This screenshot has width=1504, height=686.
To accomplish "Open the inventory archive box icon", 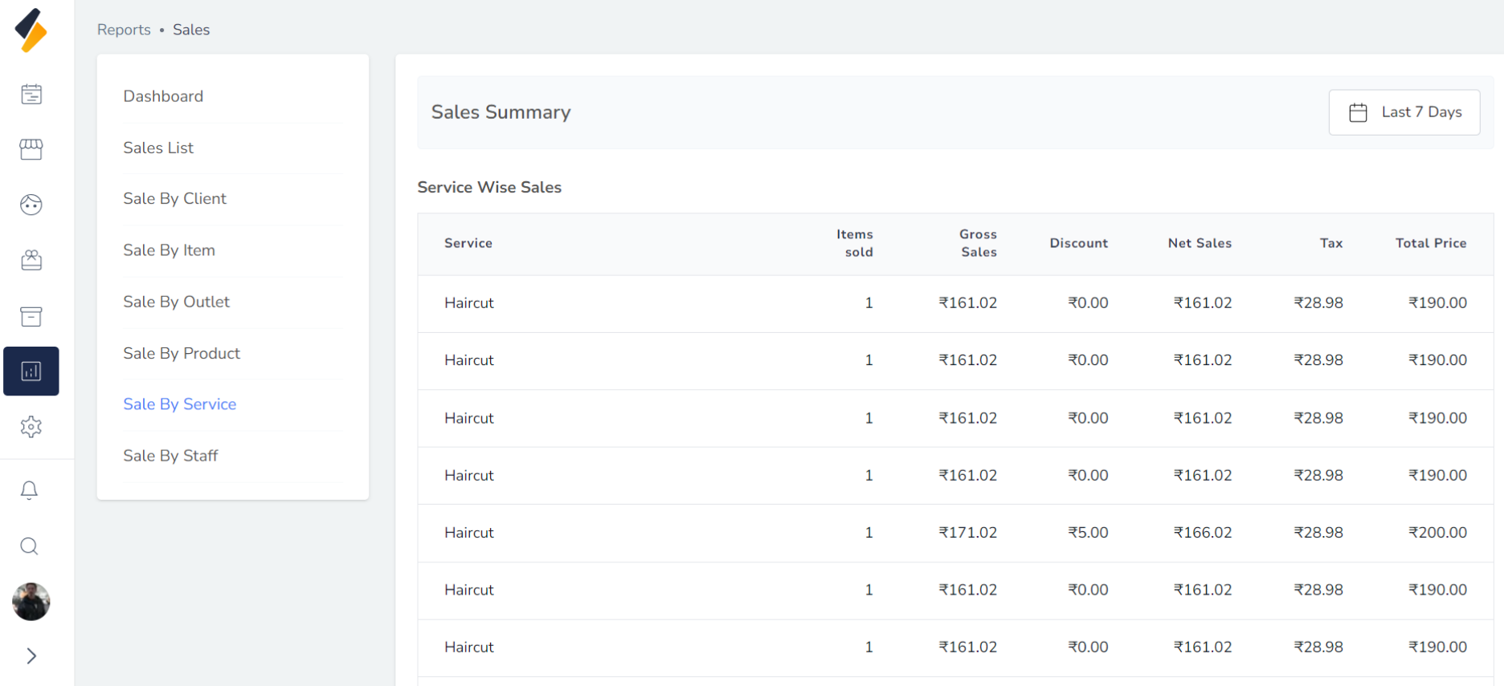I will pyautogui.click(x=31, y=316).
